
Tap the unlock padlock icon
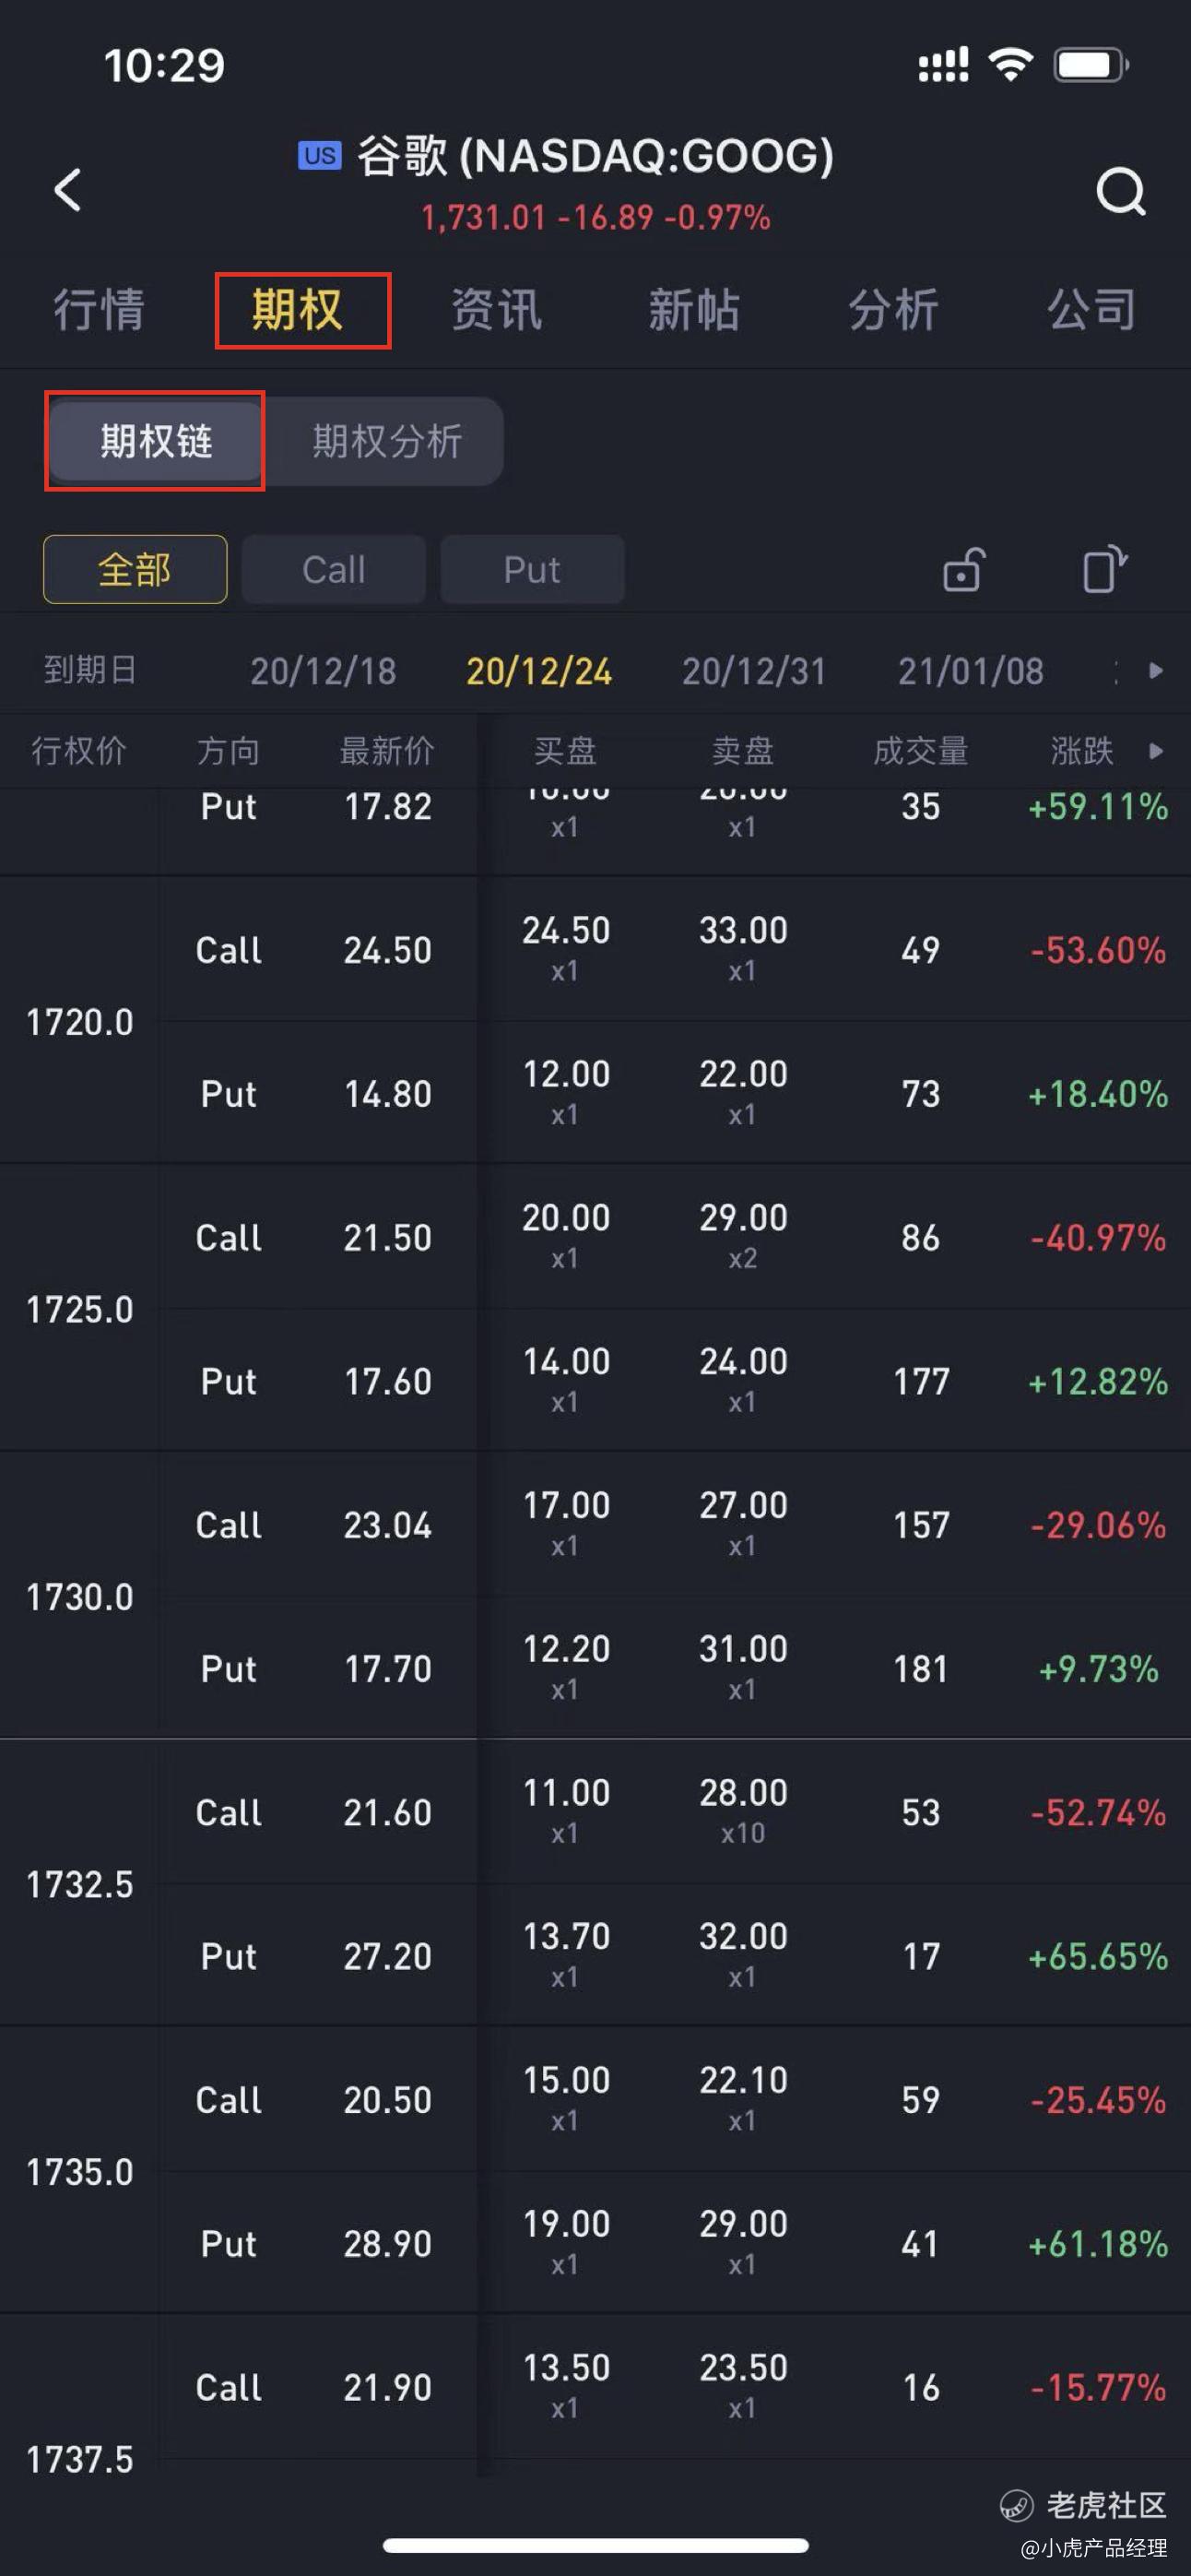[x=963, y=570]
